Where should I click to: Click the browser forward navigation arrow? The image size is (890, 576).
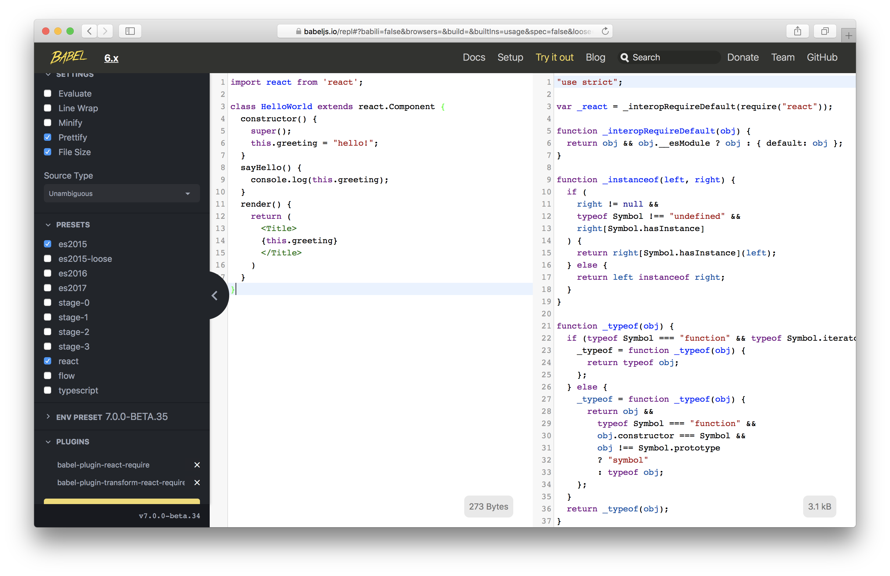pos(105,30)
